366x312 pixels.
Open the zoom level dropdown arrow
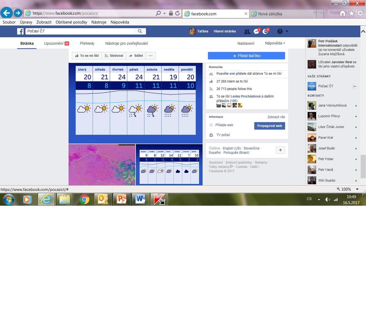tap(357, 189)
